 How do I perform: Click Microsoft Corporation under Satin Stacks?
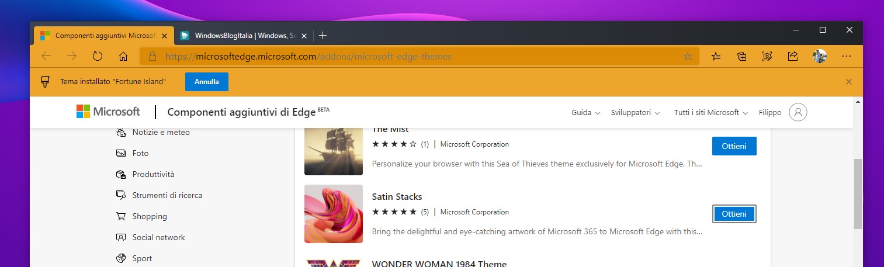[474, 212]
